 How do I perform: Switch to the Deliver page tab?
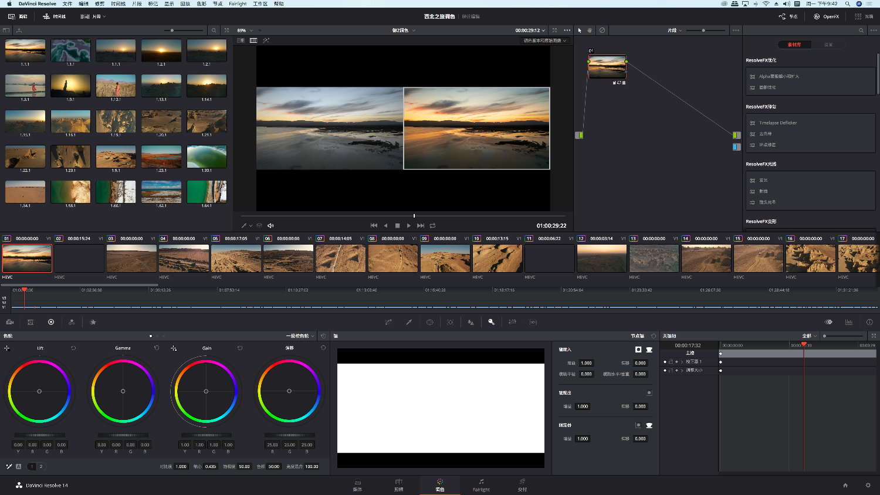pos(522,485)
